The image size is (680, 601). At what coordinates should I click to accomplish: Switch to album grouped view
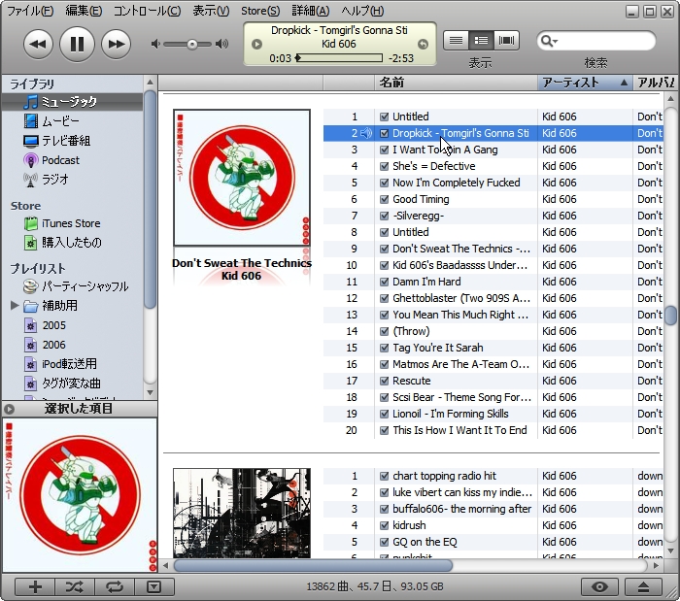[481, 41]
